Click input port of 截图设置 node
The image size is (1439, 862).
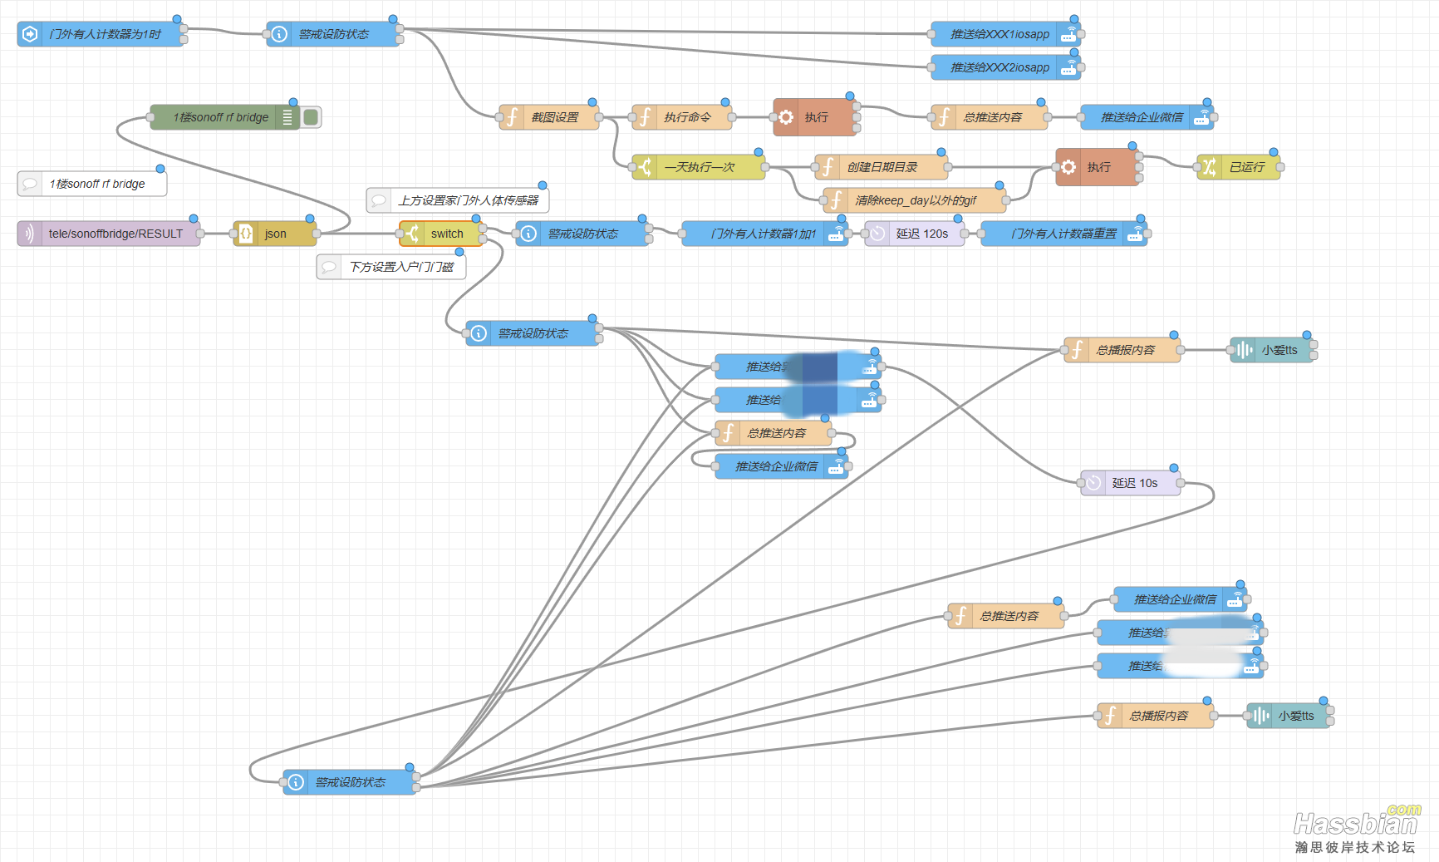499,117
